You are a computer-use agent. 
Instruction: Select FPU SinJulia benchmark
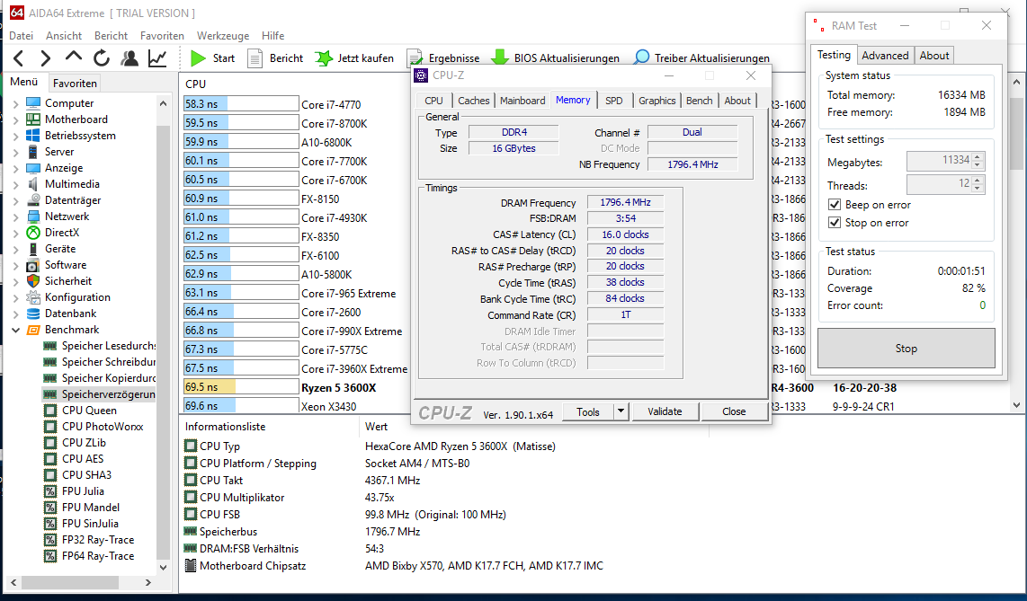click(90, 523)
